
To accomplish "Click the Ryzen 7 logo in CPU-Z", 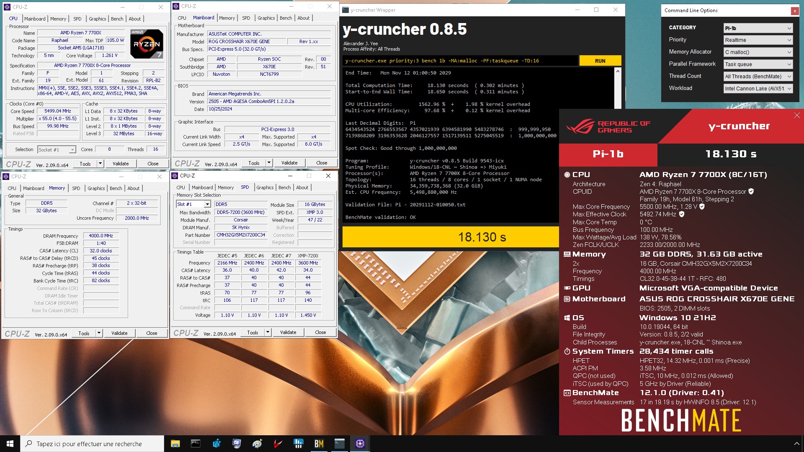I will tap(146, 44).
